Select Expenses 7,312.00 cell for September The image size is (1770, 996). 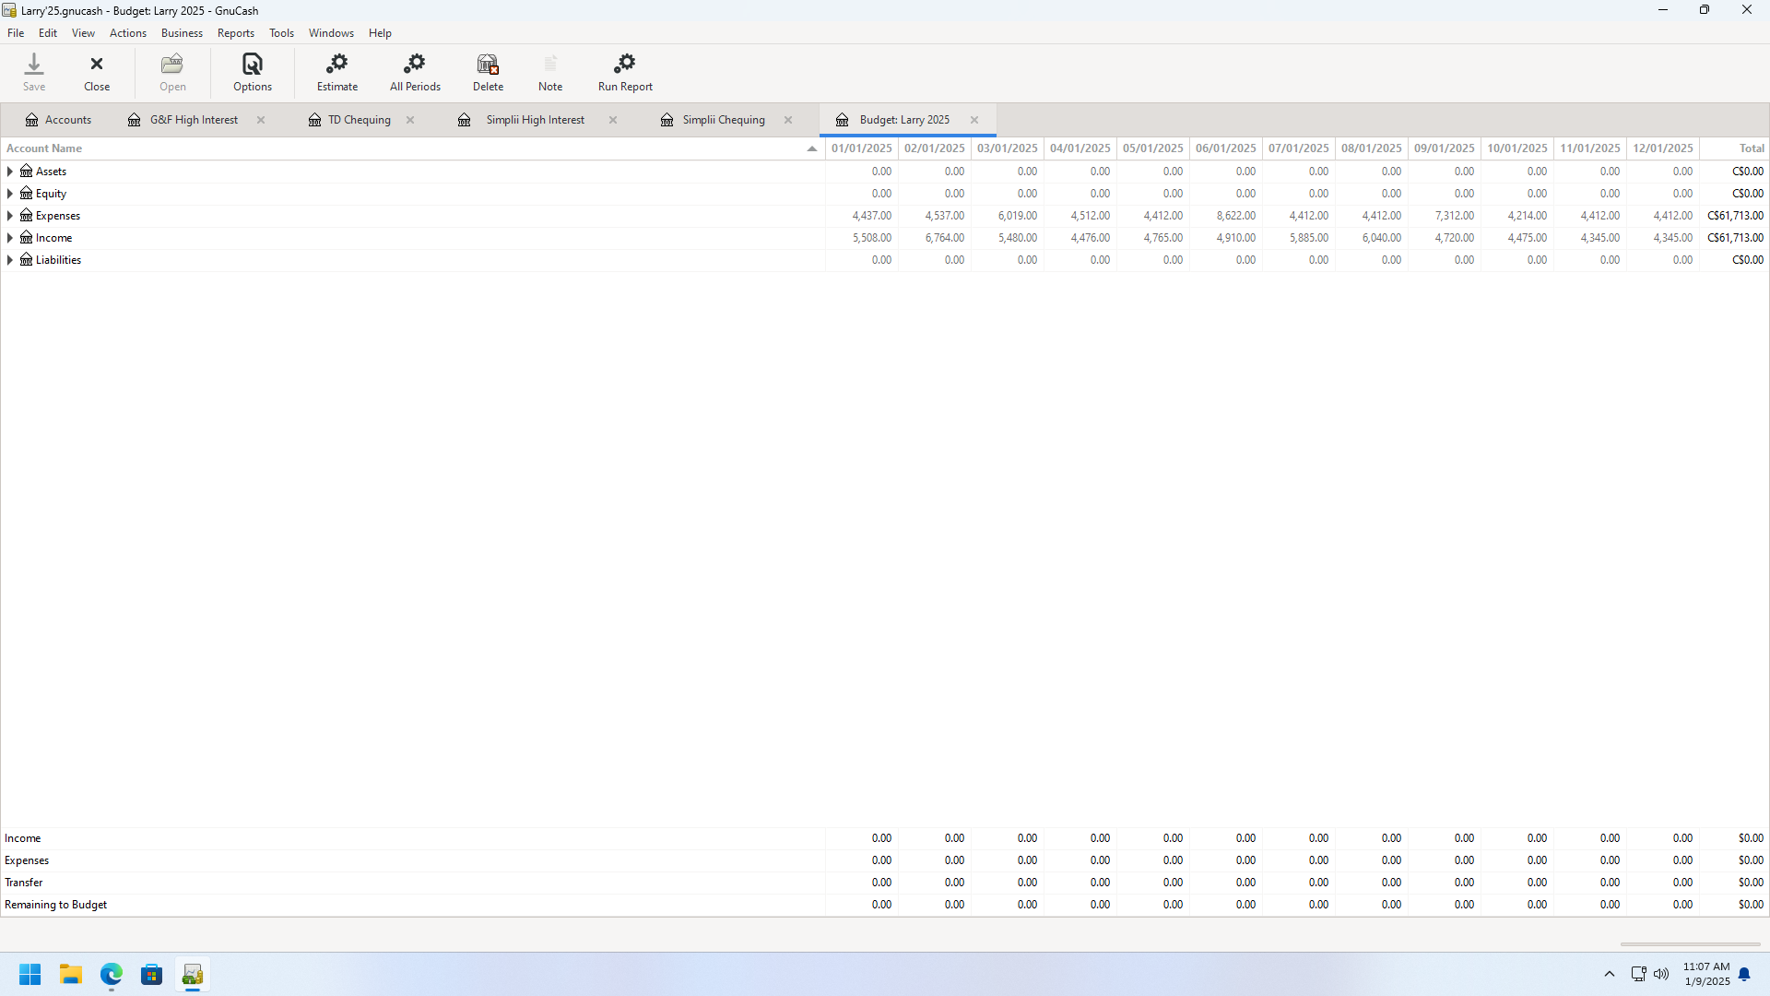coord(1444,216)
